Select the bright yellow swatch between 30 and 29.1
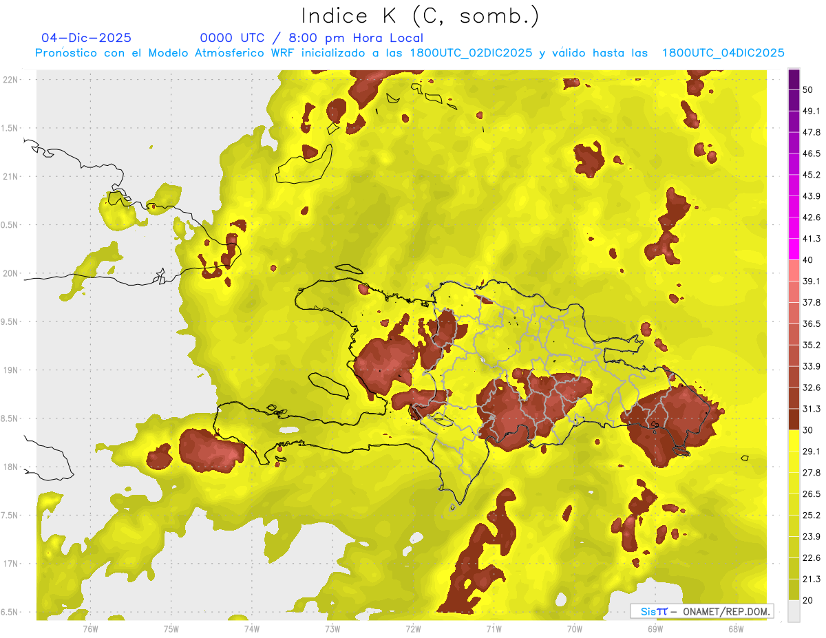 (794, 440)
